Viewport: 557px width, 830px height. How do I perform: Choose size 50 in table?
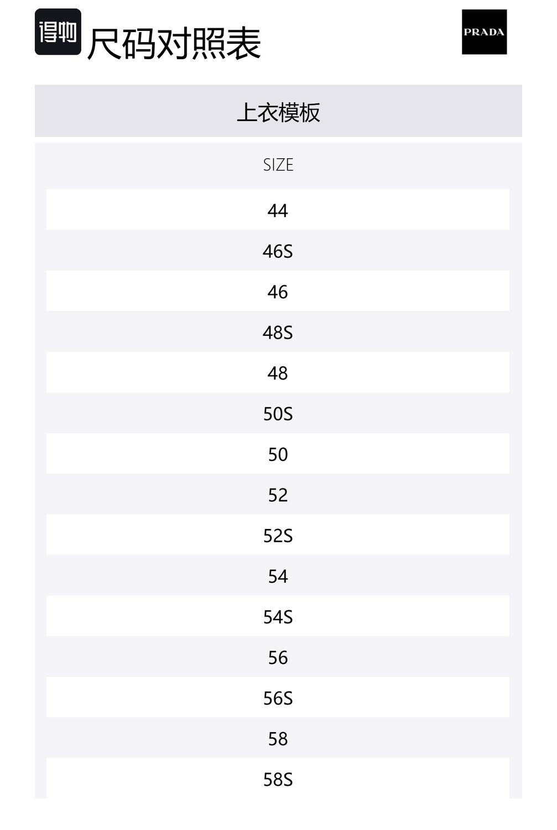click(278, 454)
